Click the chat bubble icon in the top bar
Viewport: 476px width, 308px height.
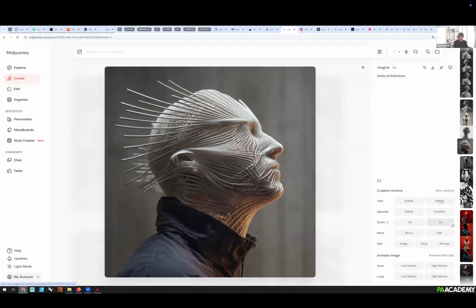click(x=416, y=52)
